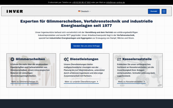Follow the Mehr zu Glimmerscheiben link
The image size is (173, 108).
[x=25, y=82]
